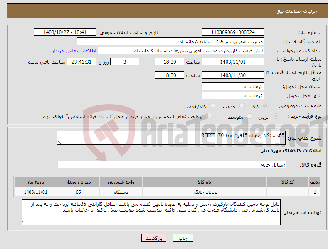
Task: Click the goods group field وسایل خانه
Action: pyautogui.click(x=172, y=165)
